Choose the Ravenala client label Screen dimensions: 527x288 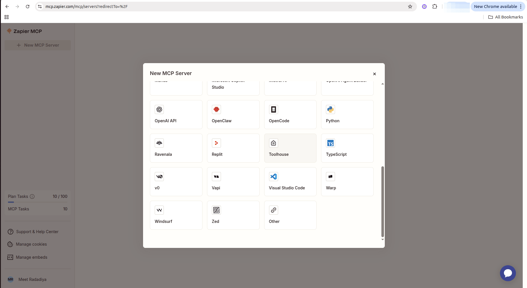(x=163, y=154)
